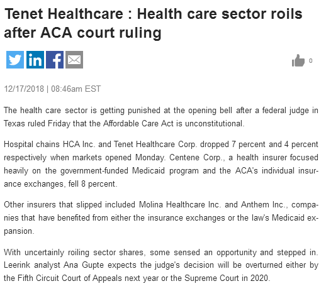The height and width of the screenshot is (291, 326).
Task: Click 'Tenet Healthcare Corp.' in second paragraph
Action: point(155,144)
